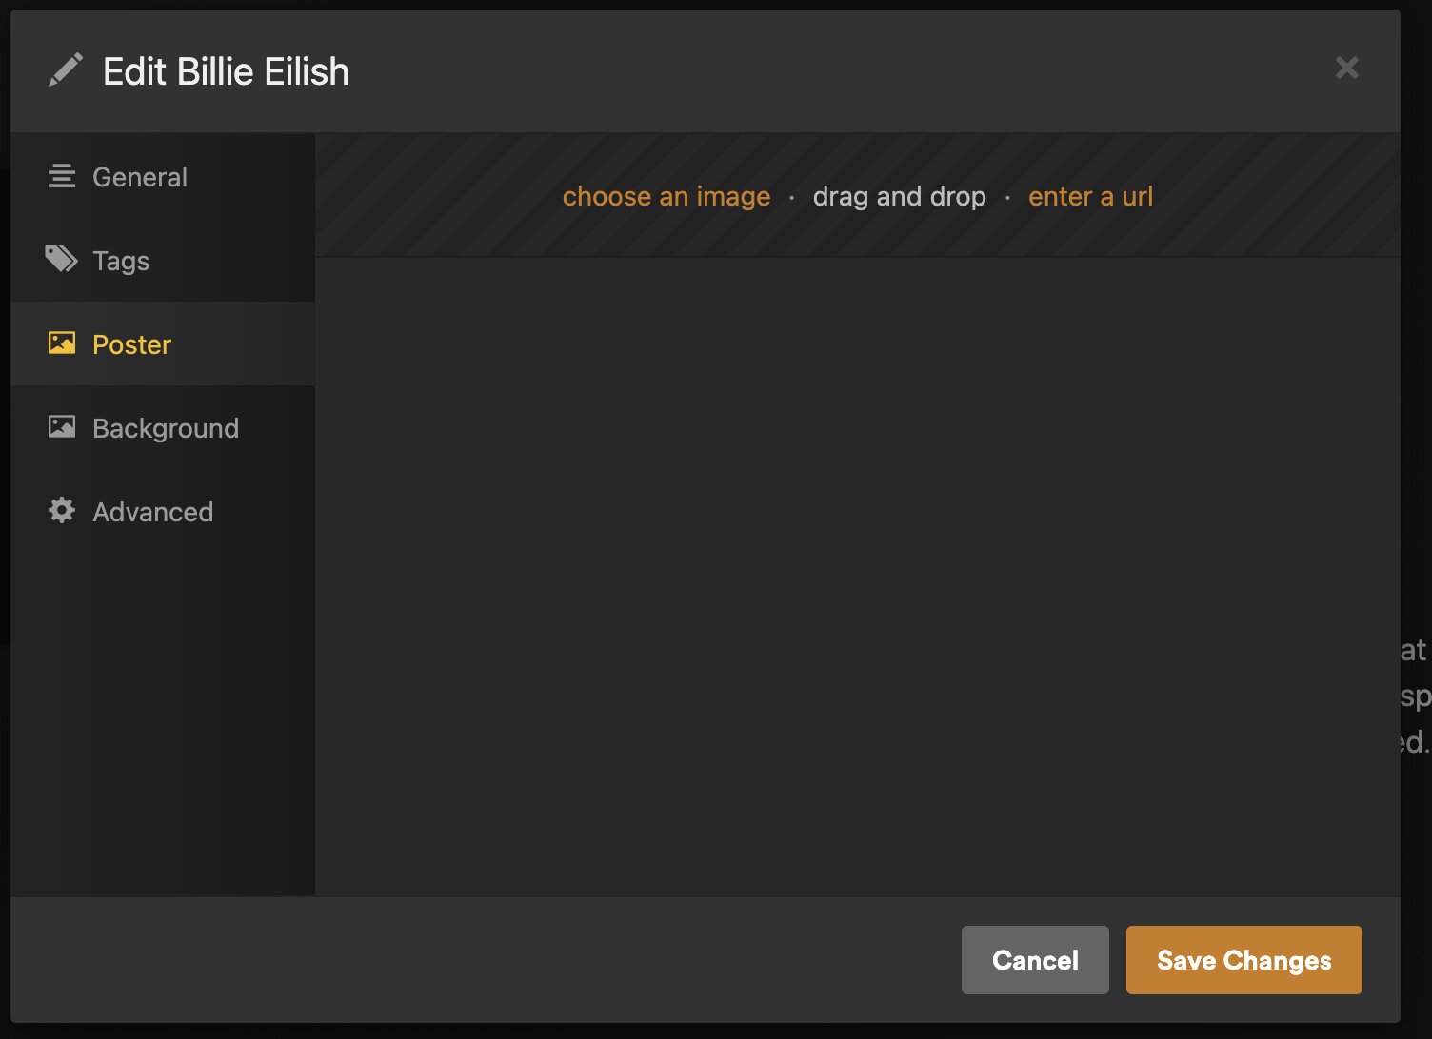Click the yellow Poster picture icon
1432x1039 pixels.
62,343
